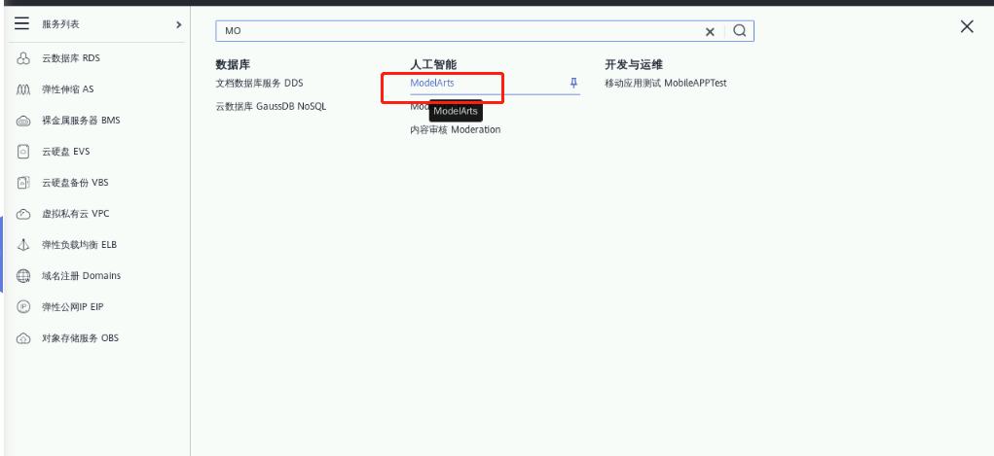Open the 弹性公网IP EIP icon in sidebar
The image size is (994, 456).
pyautogui.click(x=22, y=307)
